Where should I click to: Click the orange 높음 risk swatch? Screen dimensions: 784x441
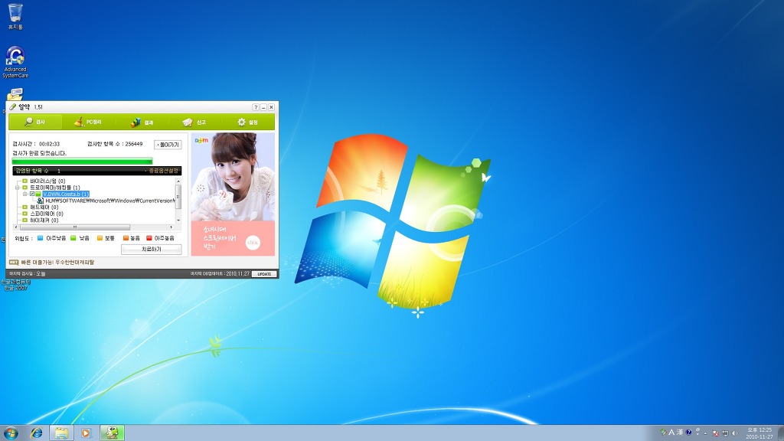pyautogui.click(x=126, y=238)
